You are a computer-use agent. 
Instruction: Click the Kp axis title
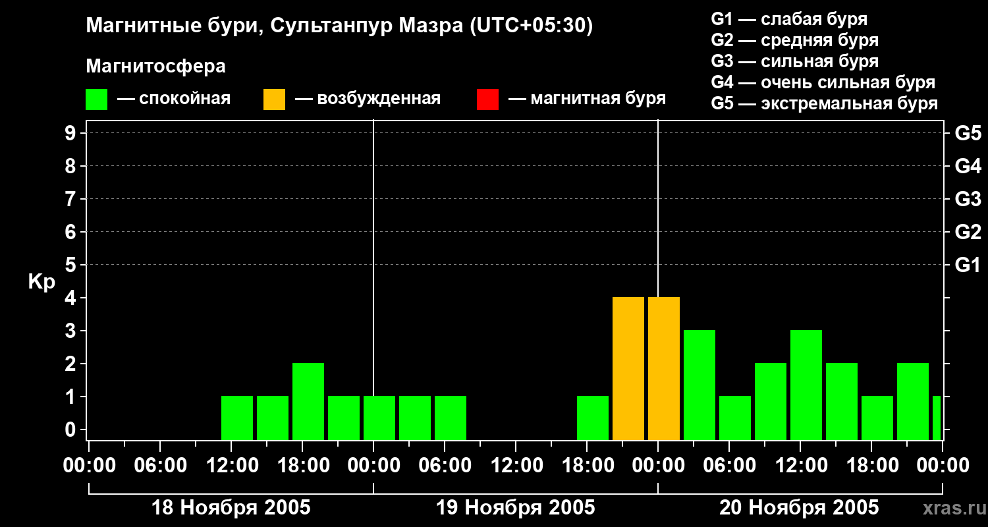tap(41, 282)
